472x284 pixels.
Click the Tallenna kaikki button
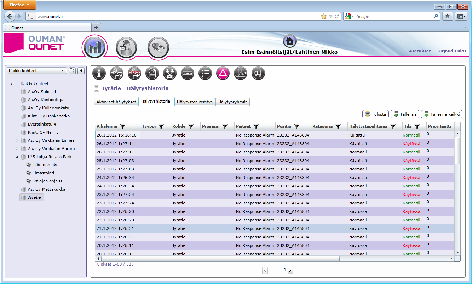coord(442,114)
